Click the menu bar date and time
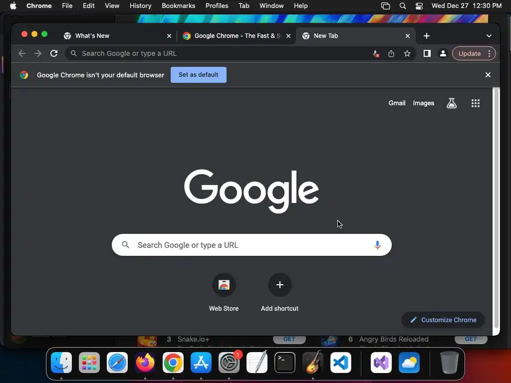The height and width of the screenshot is (383, 511). click(467, 6)
